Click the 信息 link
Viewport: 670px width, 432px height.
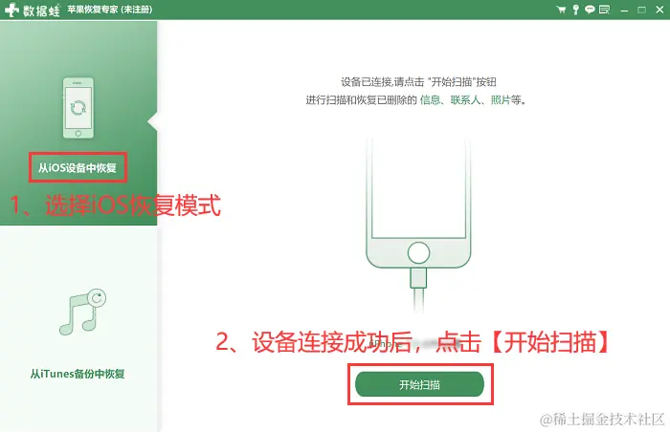(x=430, y=100)
